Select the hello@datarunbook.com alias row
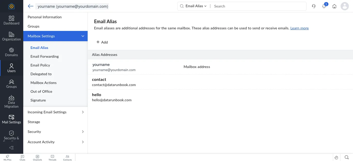This screenshot has height=161, width=353. (x=220, y=97)
